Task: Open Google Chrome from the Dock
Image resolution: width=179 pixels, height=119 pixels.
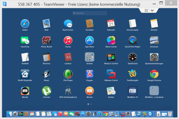Action: click(x=105, y=114)
